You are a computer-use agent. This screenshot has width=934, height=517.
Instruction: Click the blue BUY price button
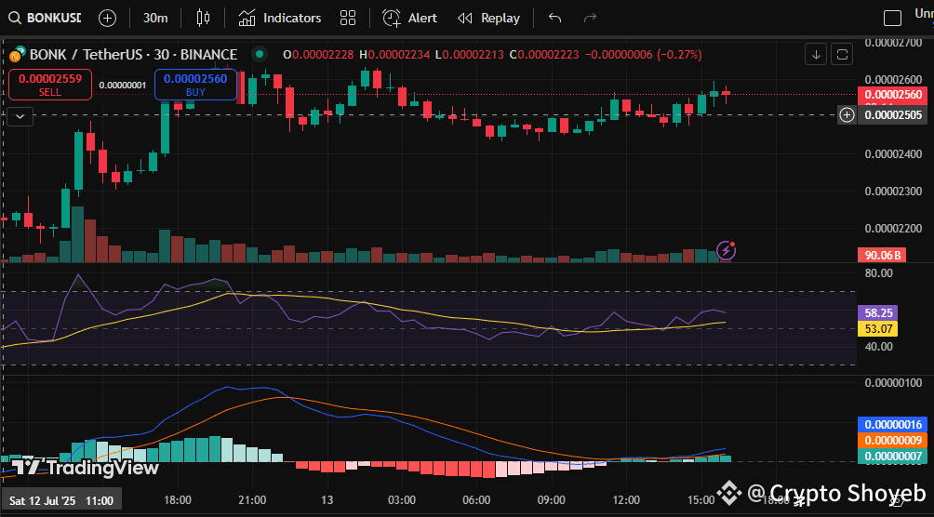coord(195,85)
